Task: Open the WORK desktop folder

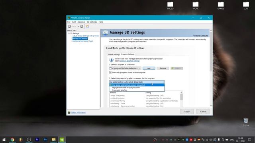Action: tap(196, 6)
